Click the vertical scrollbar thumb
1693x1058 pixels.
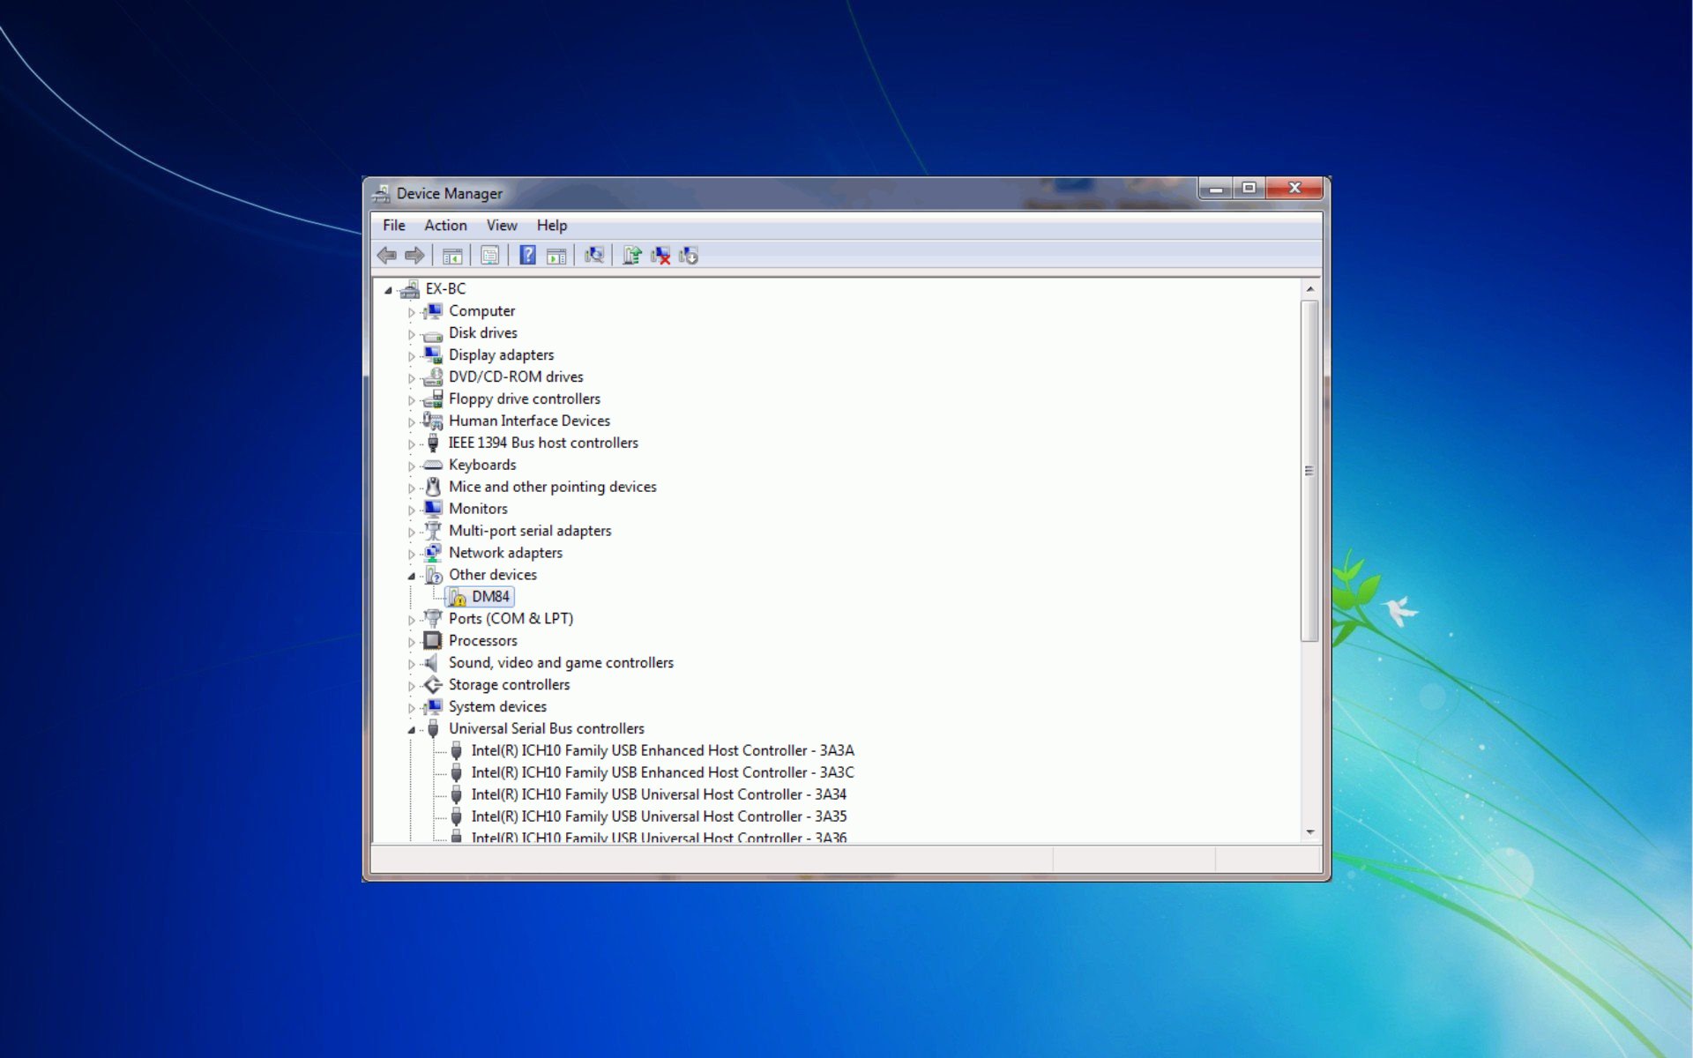pos(1310,471)
